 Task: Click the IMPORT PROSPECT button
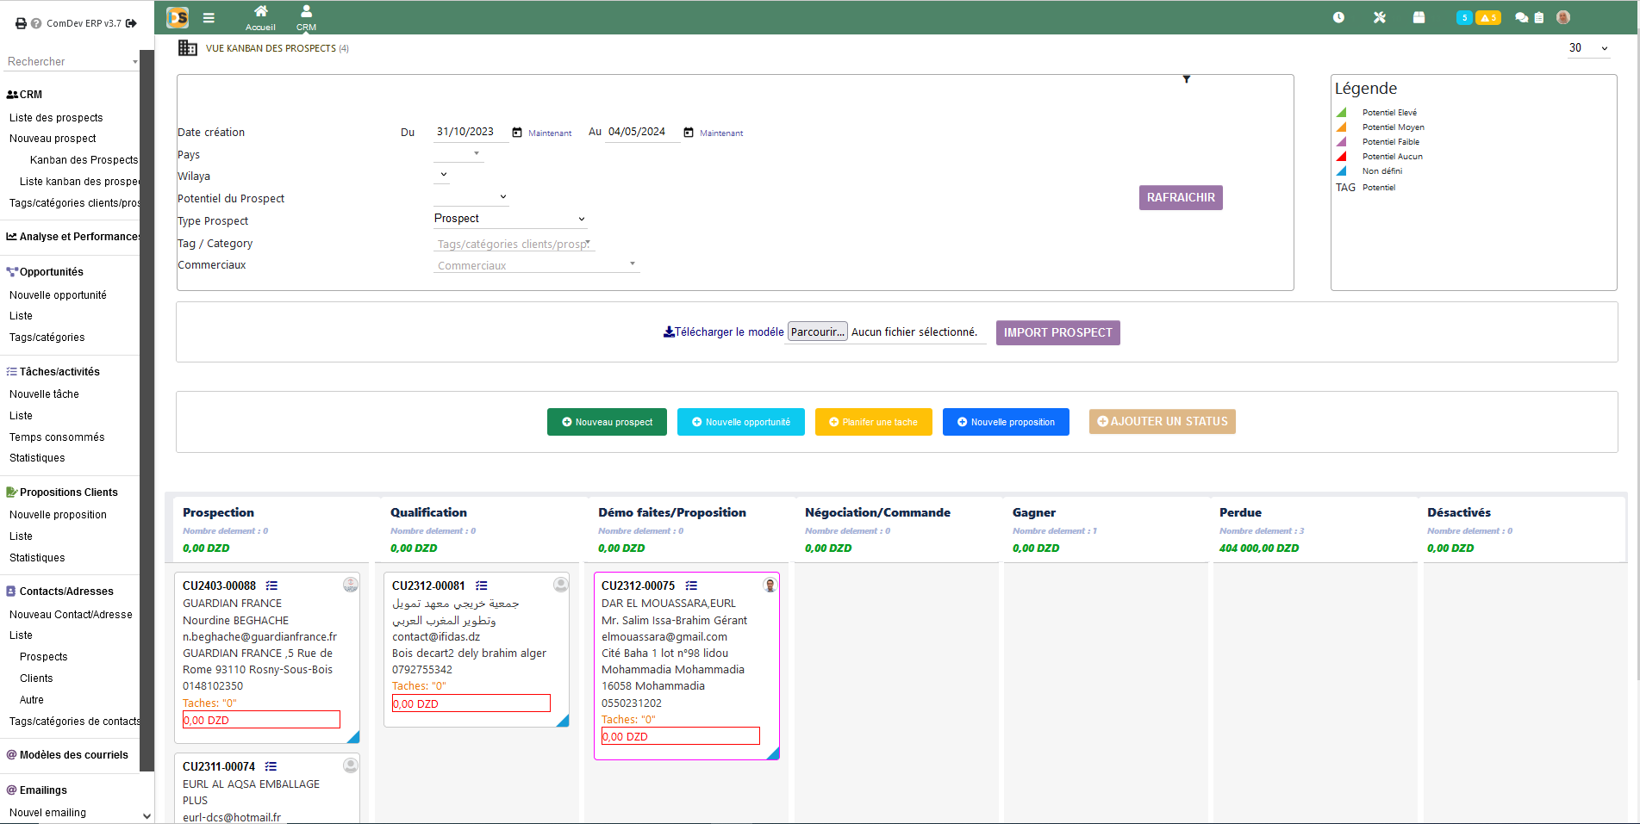point(1057,332)
